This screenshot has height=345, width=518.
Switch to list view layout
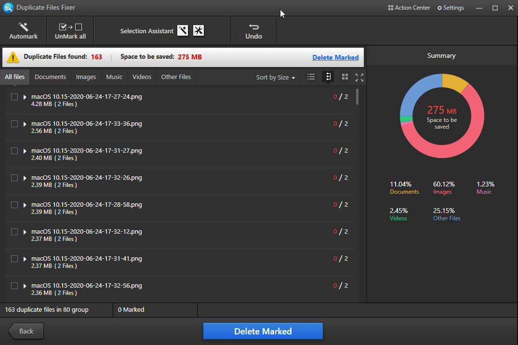coord(311,77)
